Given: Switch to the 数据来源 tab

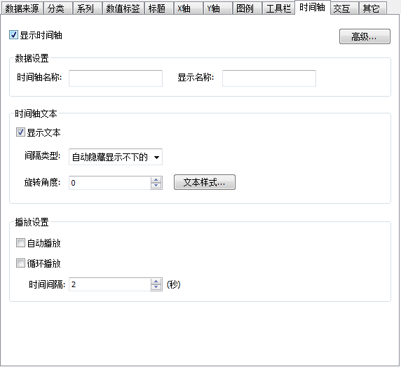Looking at the screenshot, I should tap(22, 8).
